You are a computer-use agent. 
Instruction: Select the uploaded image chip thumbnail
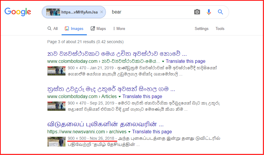tap(53, 12)
